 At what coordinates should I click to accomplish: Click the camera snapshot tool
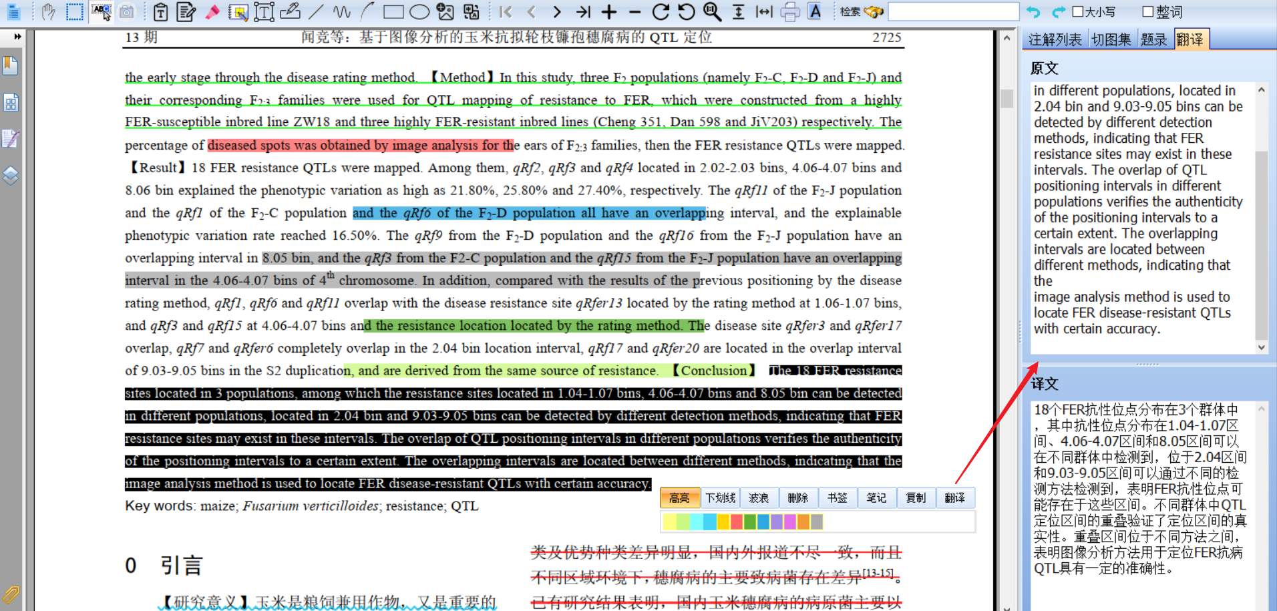point(127,11)
